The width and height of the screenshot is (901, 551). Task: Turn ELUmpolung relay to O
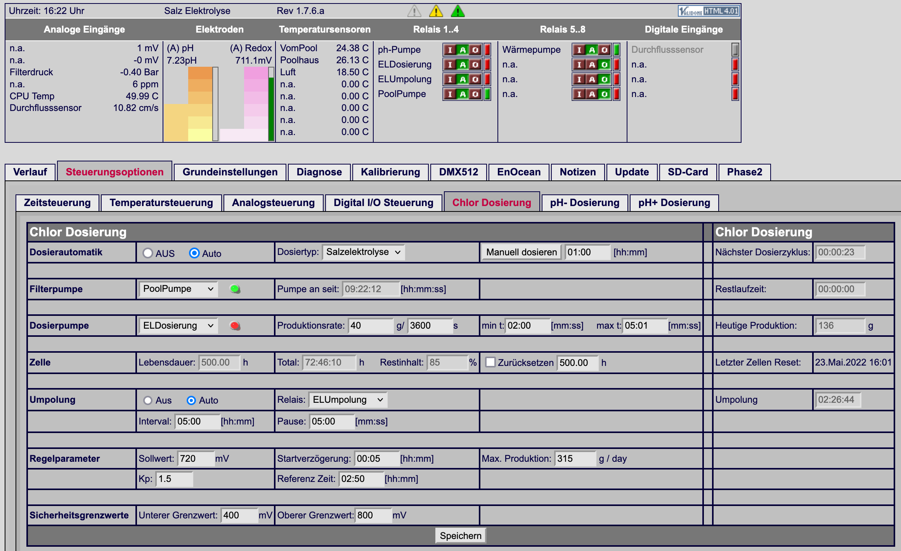[475, 79]
